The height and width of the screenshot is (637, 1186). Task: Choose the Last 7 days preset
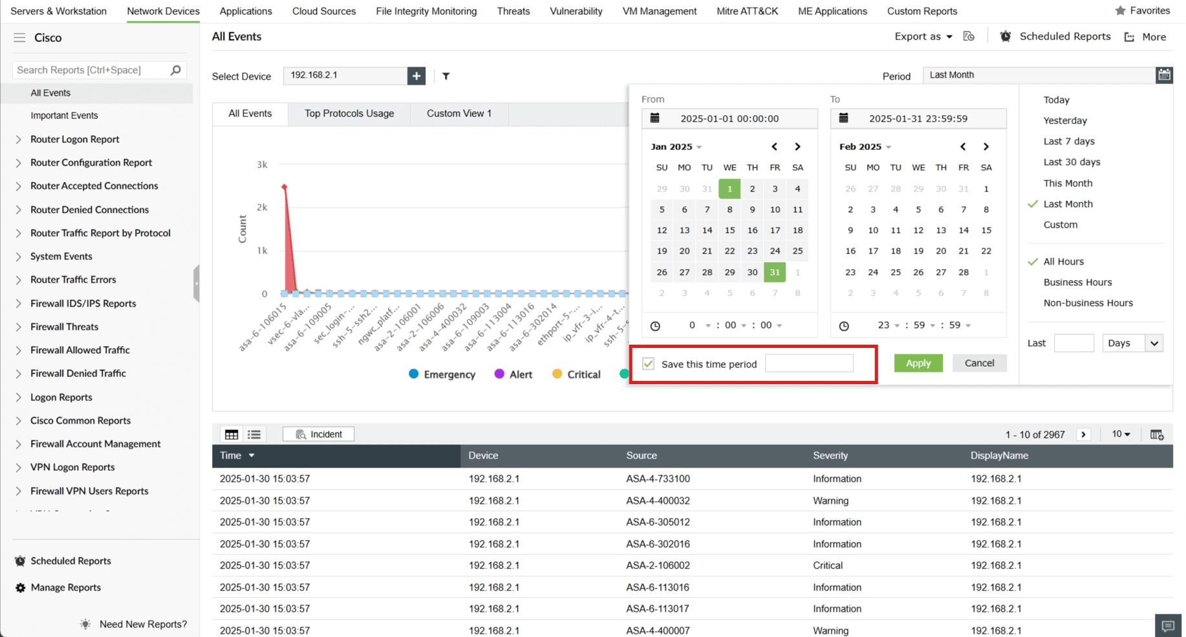(1069, 141)
